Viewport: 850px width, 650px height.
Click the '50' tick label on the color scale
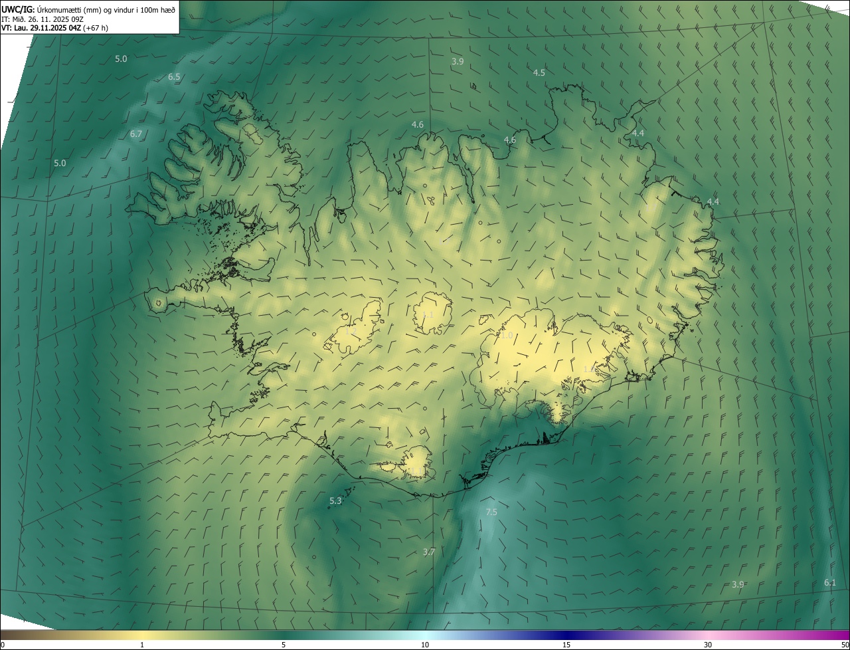click(845, 645)
